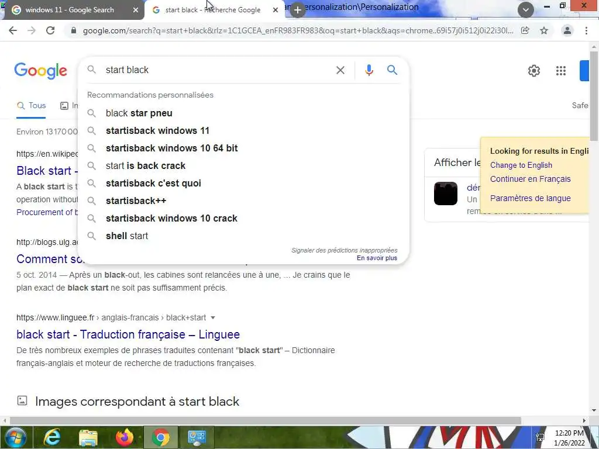
Task: Click the black knowledge panel thumbnail
Action: point(445,194)
